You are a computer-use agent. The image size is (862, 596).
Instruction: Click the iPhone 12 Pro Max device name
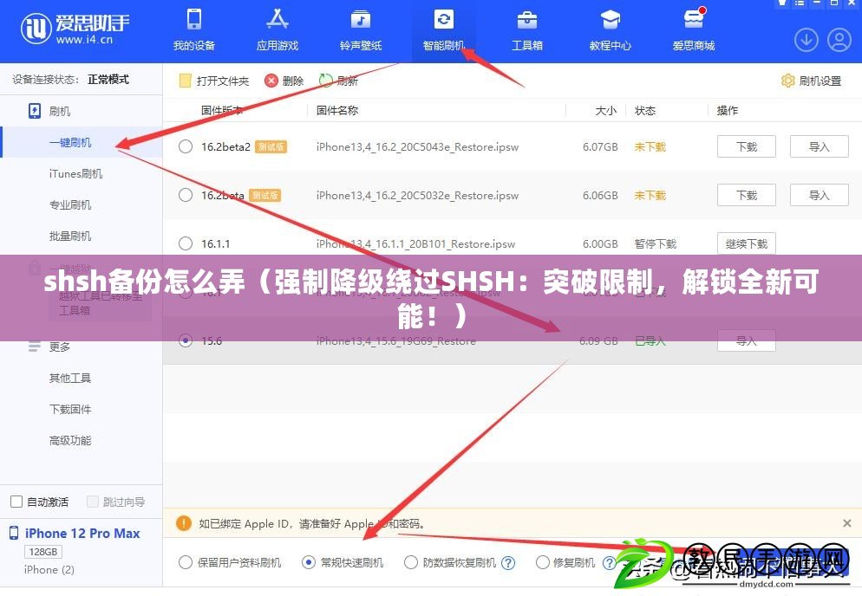click(x=82, y=534)
